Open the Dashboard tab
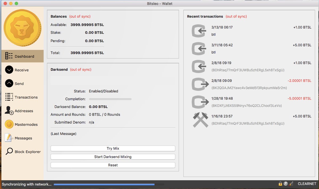The height and width of the screenshot is (189, 319). (x=22, y=56)
